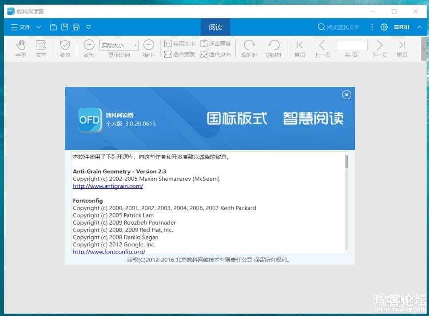Click the save disk icon

[x=65, y=27]
